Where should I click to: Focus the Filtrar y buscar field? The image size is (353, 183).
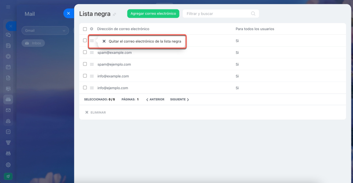point(221,14)
